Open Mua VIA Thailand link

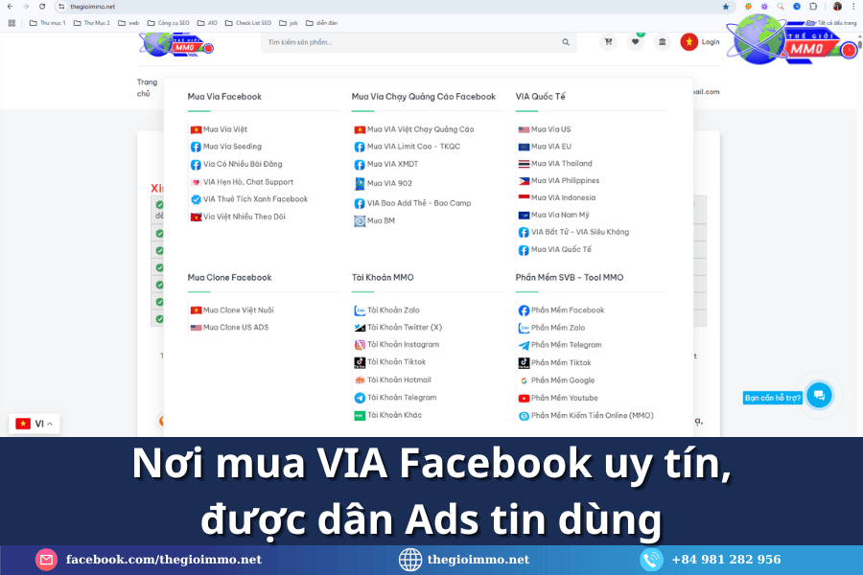pyautogui.click(x=561, y=164)
